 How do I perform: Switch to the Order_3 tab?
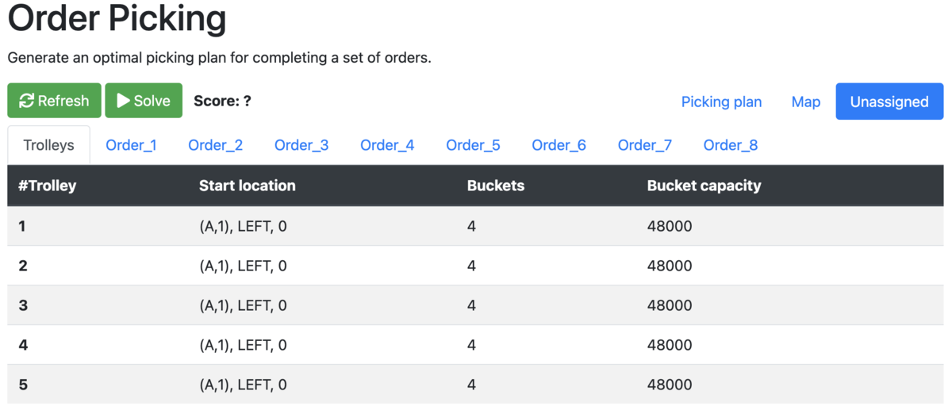(301, 145)
